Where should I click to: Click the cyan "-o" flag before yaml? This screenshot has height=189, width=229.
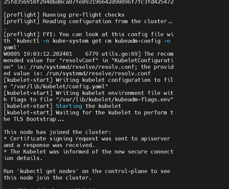(167, 41)
